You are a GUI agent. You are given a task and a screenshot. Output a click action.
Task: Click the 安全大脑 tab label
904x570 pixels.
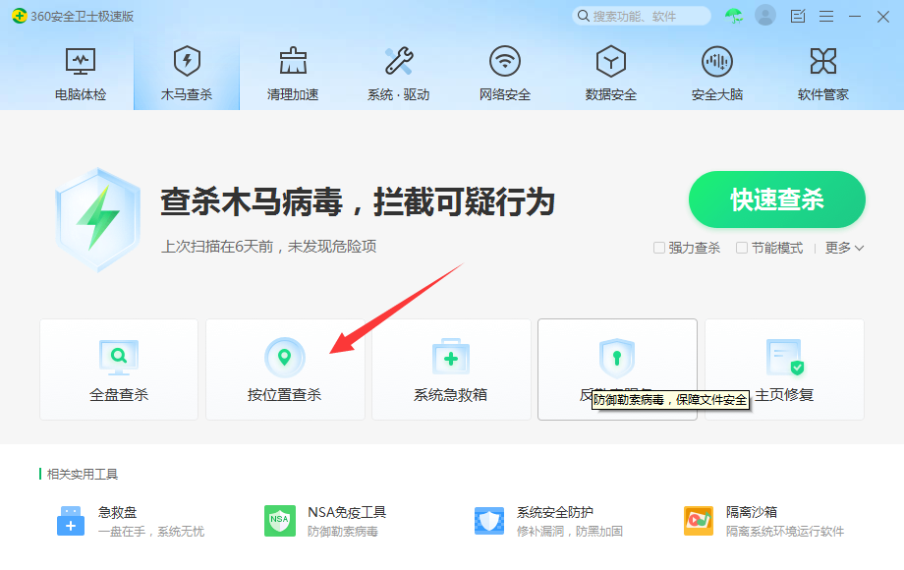(717, 94)
